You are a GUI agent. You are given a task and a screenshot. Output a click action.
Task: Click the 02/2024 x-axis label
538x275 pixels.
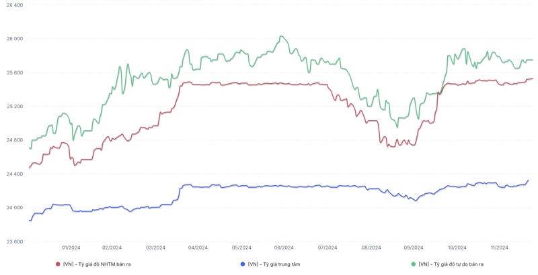(x=112, y=248)
